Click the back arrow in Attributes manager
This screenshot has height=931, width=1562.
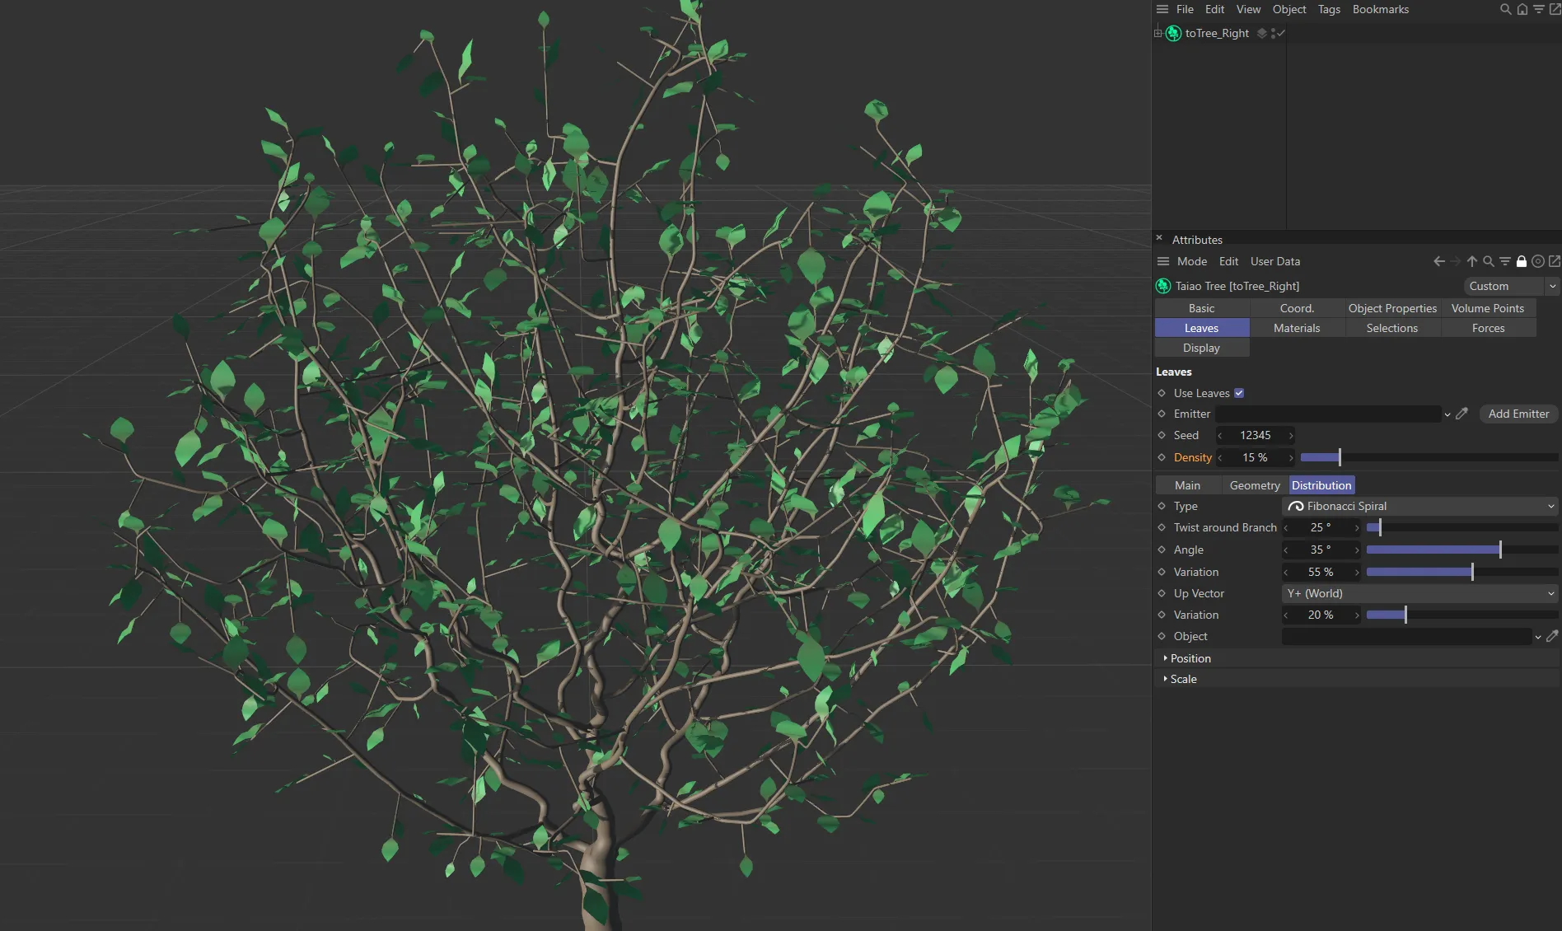pos(1438,261)
